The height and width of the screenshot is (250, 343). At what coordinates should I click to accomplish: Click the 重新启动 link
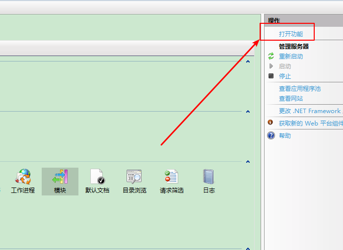pyautogui.click(x=291, y=57)
